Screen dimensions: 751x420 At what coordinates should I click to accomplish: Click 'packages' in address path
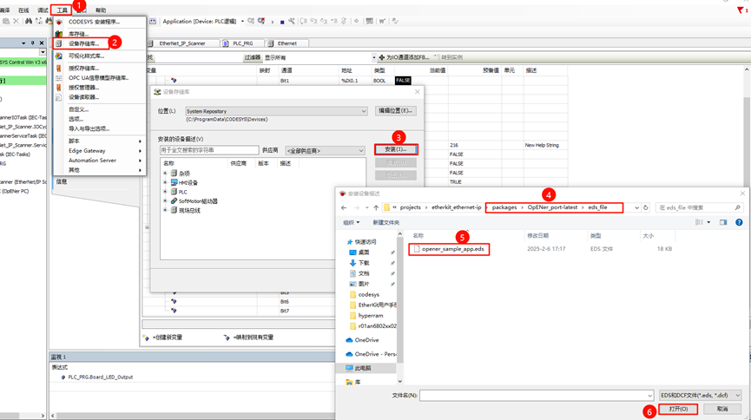coord(504,207)
